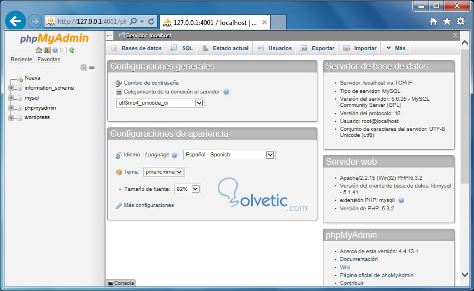Expand the wordpress database tree
The width and height of the screenshot is (474, 291).
click(x=11, y=118)
